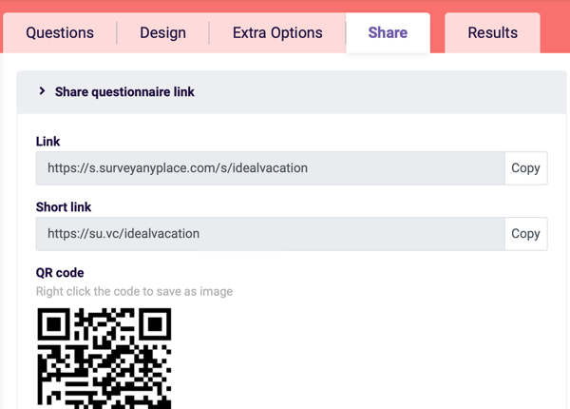Click 'Right click the code to save as image'
Screen dimensions: 570x409
[134, 291]
